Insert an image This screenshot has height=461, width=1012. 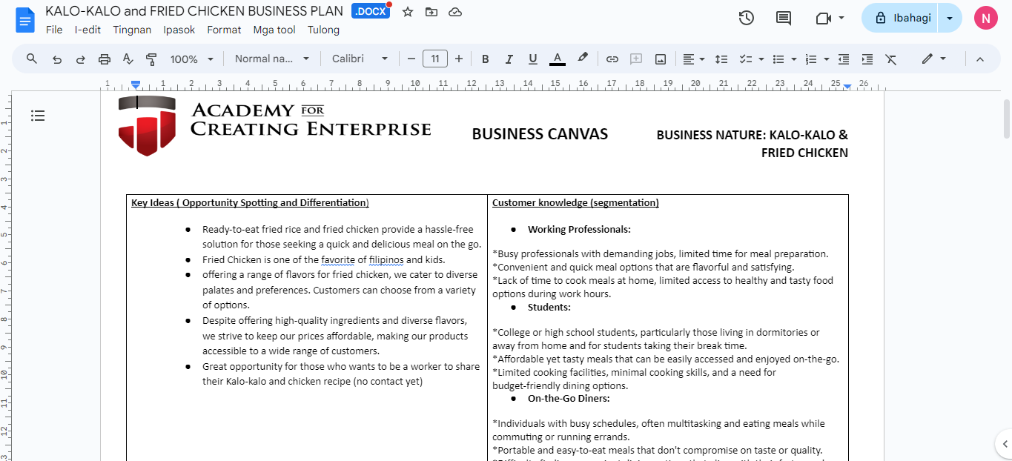[660, 59]
